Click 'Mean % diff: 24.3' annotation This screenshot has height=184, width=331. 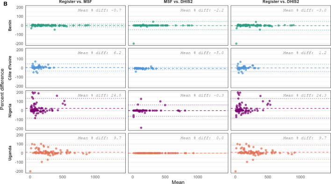[305, 95]
